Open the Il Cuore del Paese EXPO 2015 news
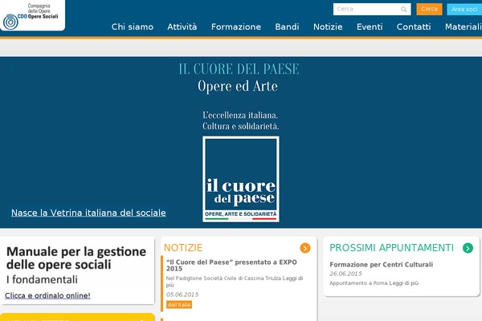The image size is (482, 321). 231,266
